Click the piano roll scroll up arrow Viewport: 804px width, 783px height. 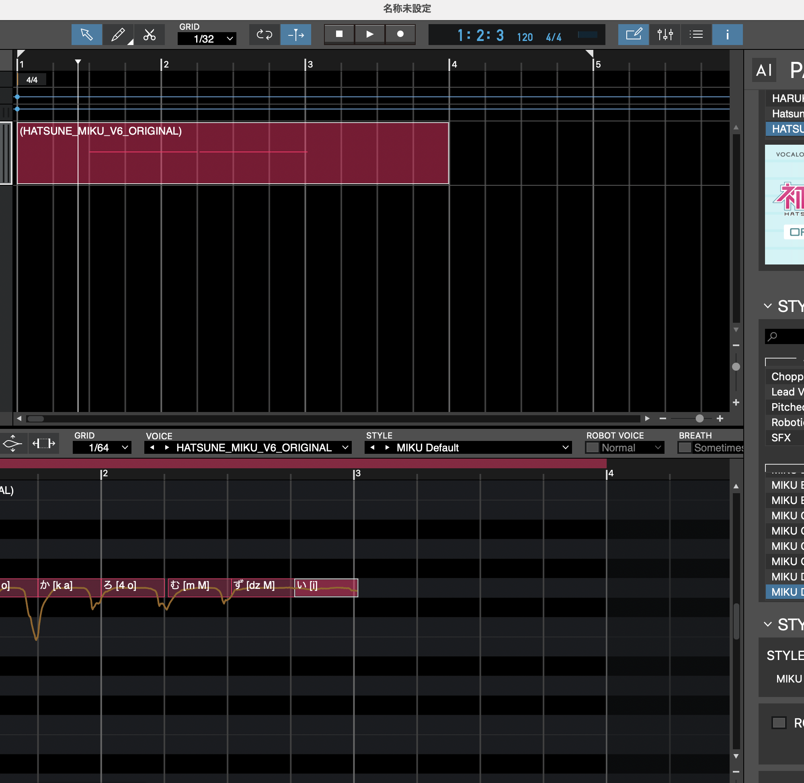736,486
